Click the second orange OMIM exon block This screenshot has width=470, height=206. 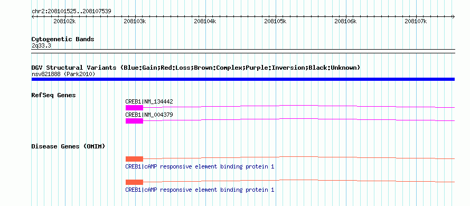tap(134, 182)
